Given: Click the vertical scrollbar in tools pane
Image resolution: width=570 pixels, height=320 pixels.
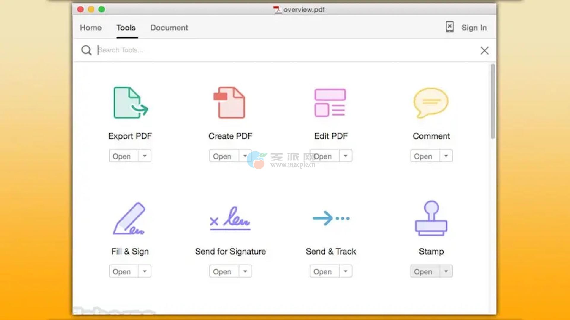Looking at the screenshot, I should click(493, 101).
